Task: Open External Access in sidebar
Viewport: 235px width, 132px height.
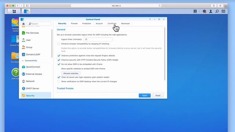Action: (x=36, y=74)
